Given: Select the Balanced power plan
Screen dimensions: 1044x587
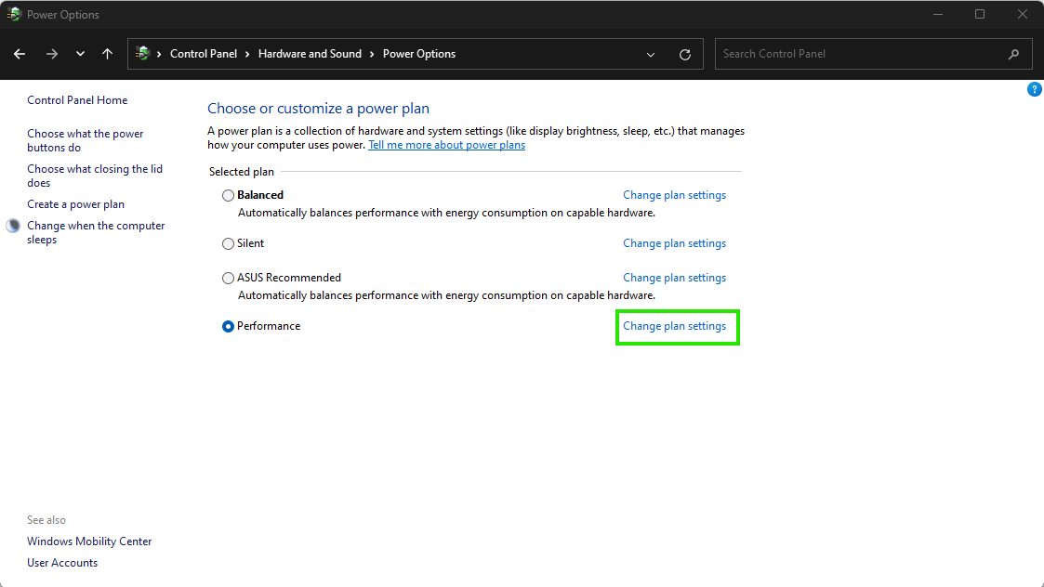Looking at the screenshot, I should [228, 196].
